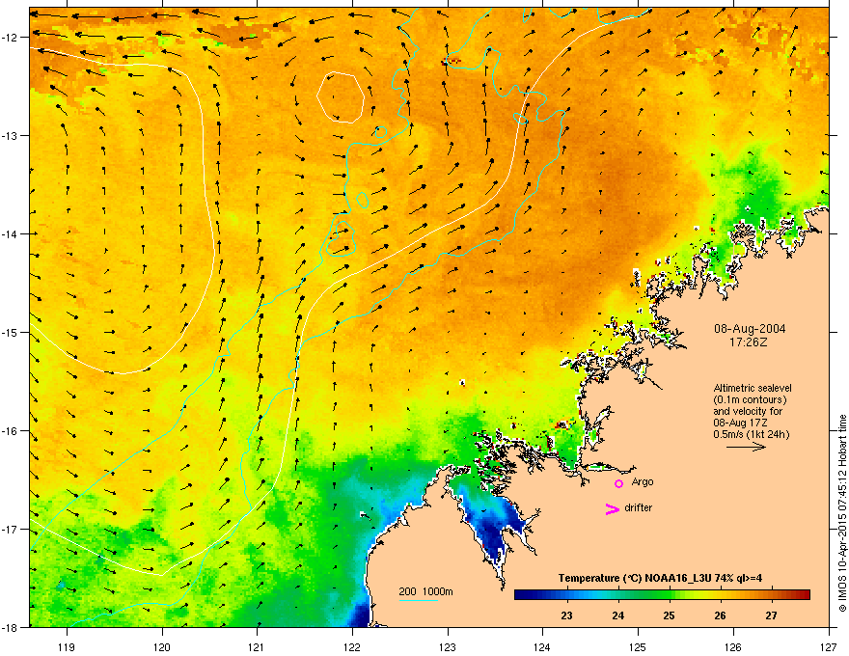The image size is (849, 656).
Task: Click the '-12' latitude axis label
Action: 10,37
